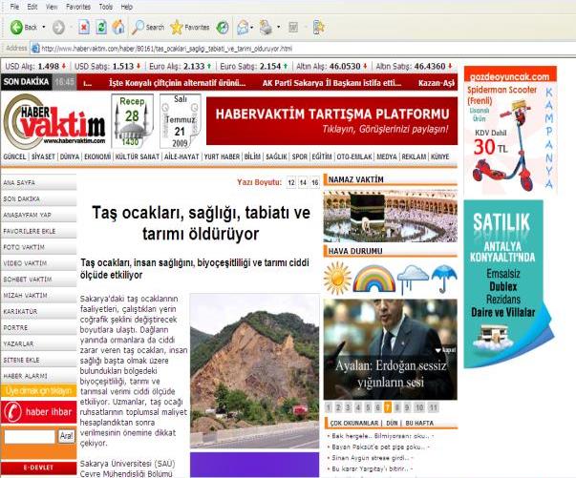Go to the SAĞLIK section
The image size is (576, 478).
pyautogui.click(x=276, y=156)
